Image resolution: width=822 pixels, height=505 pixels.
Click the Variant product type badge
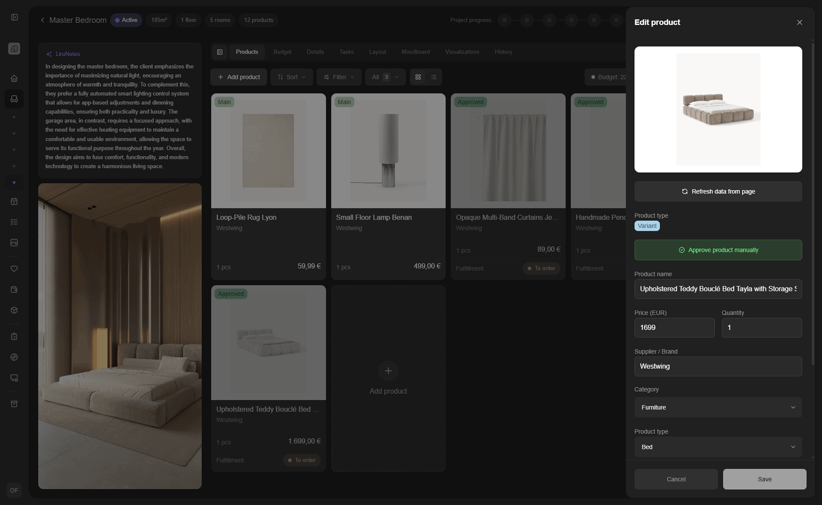[x=647, y=226]
